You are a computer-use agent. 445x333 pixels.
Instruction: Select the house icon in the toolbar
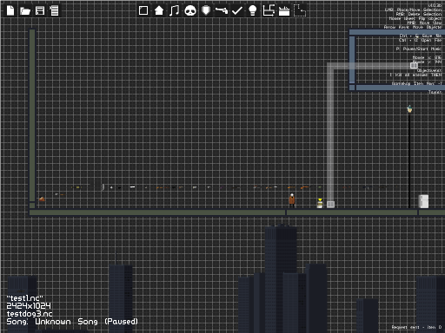(x=159, y=10)
